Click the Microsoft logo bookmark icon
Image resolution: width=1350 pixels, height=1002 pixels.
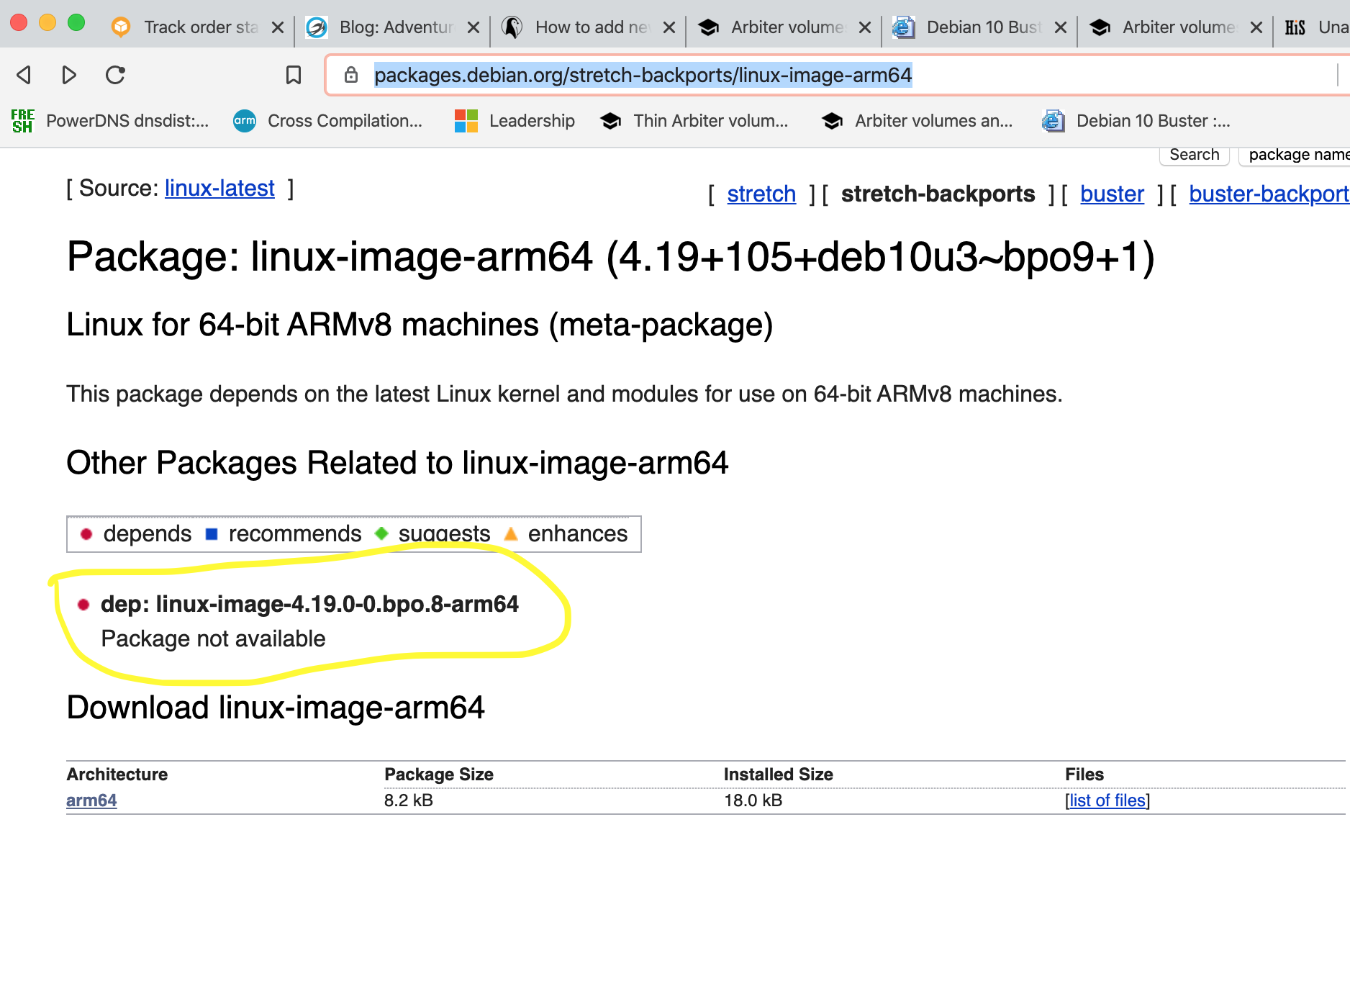tap(466, 121)
